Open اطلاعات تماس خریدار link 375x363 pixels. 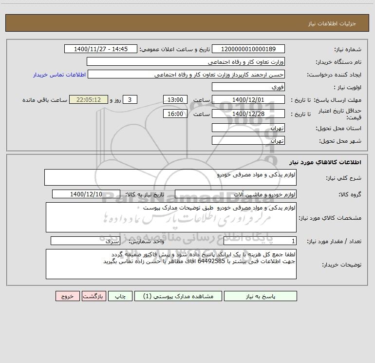pos(59,75)
